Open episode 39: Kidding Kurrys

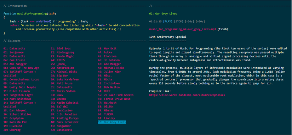coord(65,118)
